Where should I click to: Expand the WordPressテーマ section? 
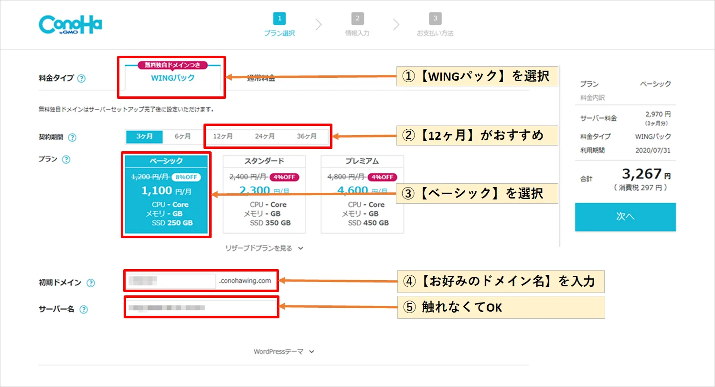(x=284, y=352)
